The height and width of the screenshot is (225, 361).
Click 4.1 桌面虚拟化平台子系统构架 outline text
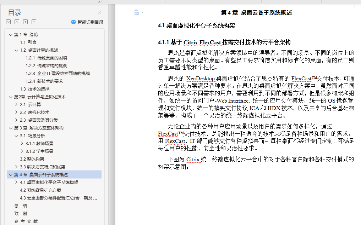(x=49, y=182)
